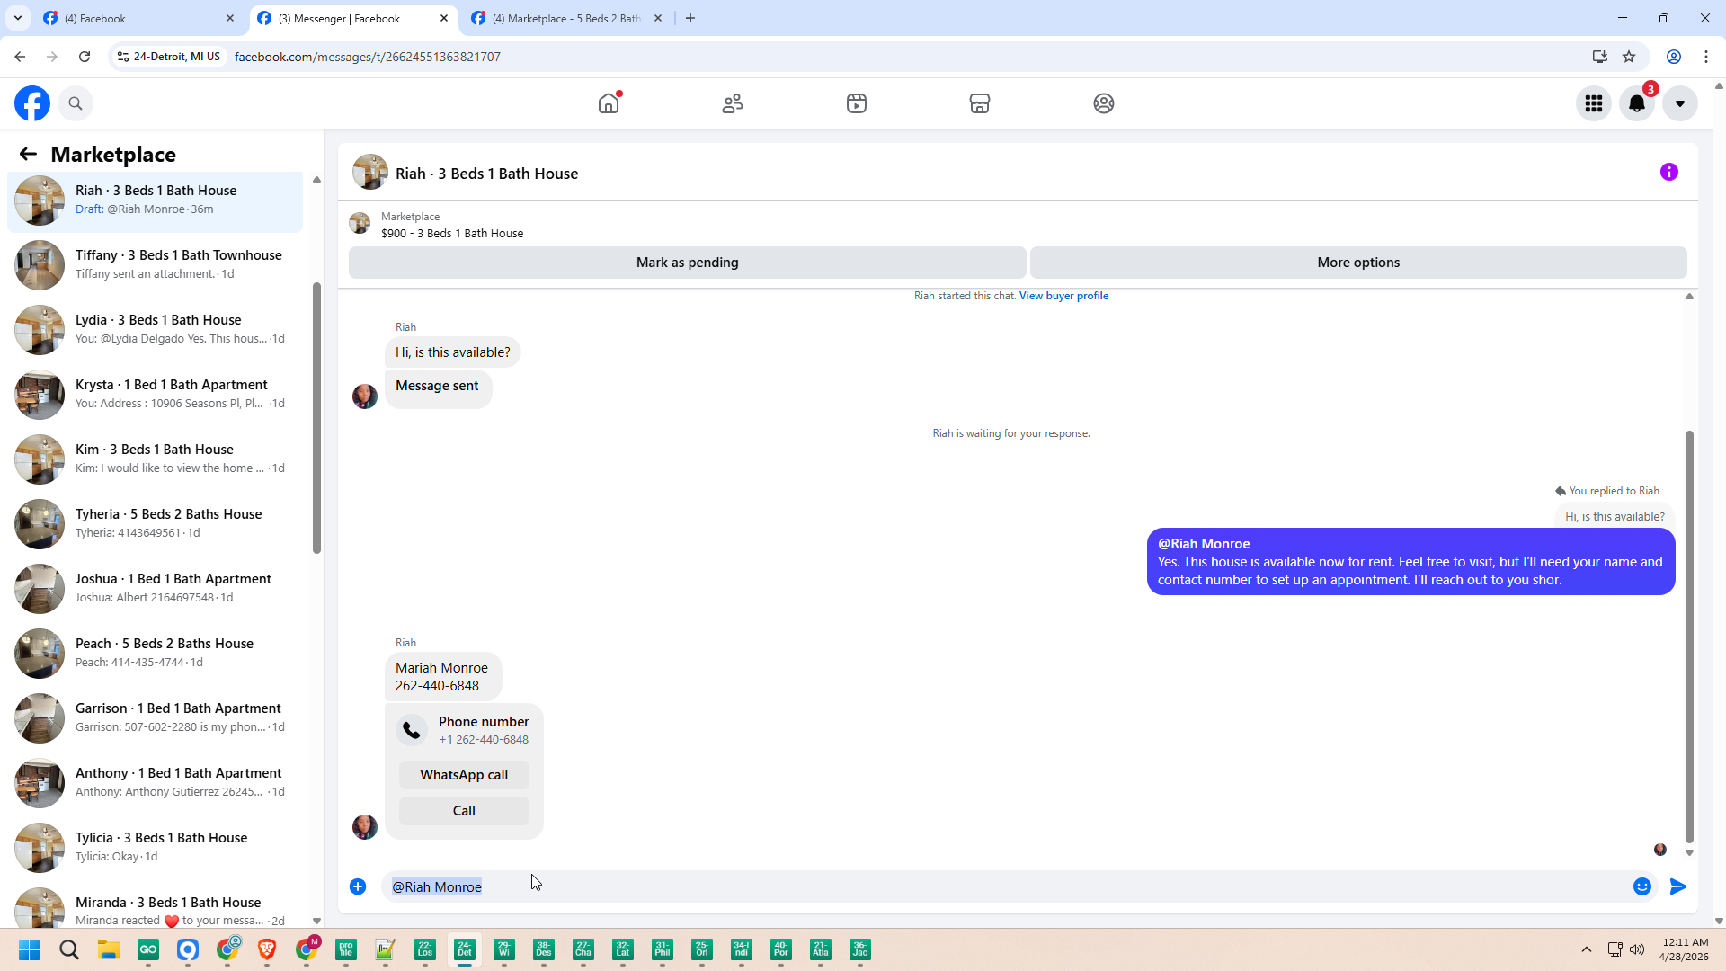Open the install app icon in address bar
Screen dimensions: 1726x971
pos(1600,57)
